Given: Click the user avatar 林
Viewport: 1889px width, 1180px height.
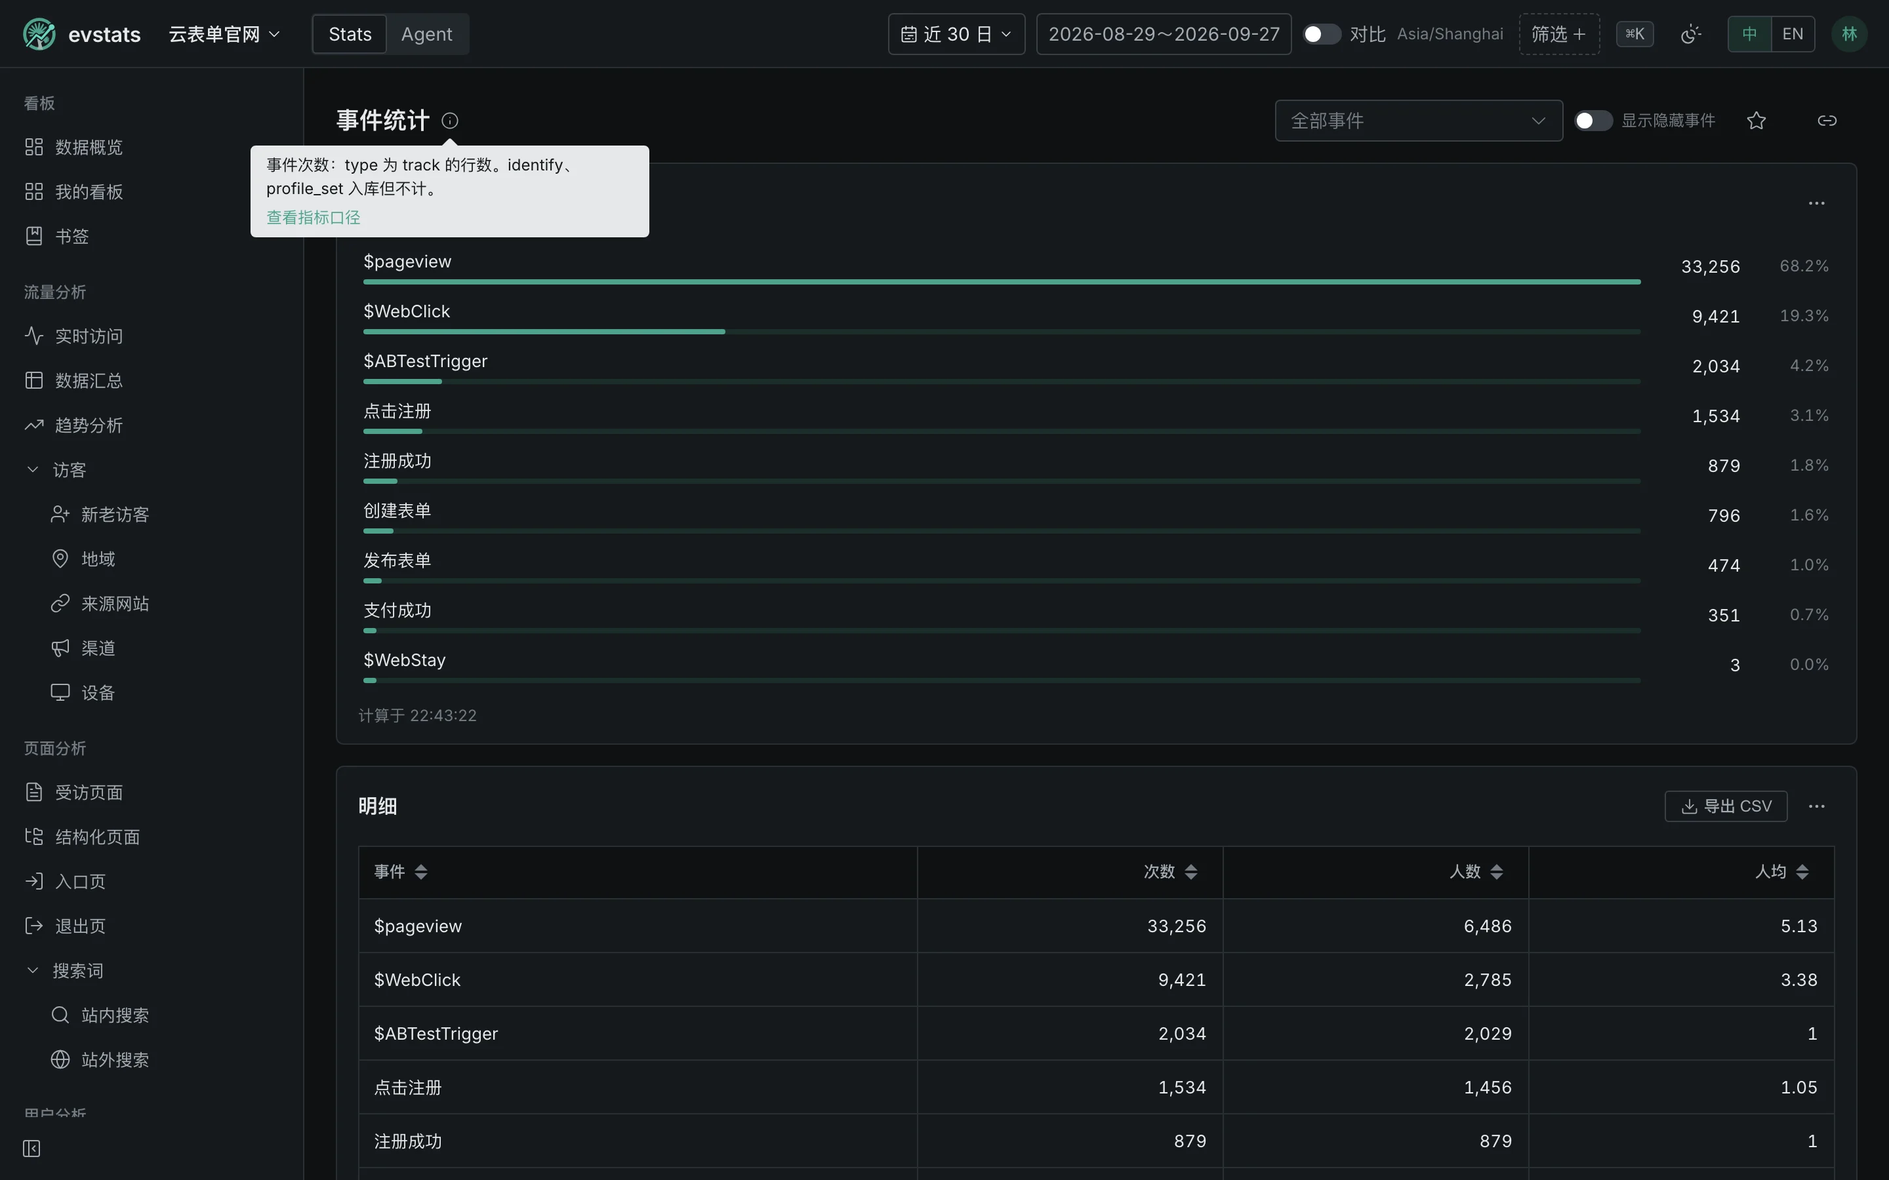Looking at the screenshot, I should (1849, 34).
